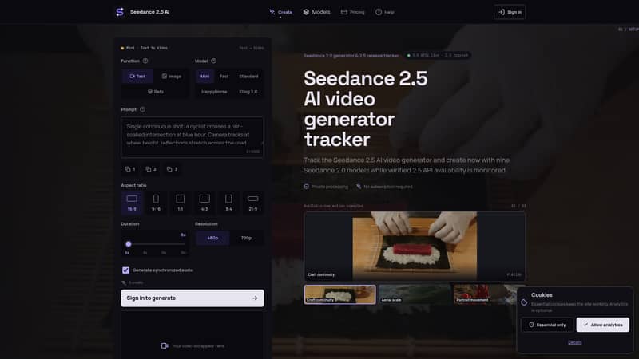Click the Private processing shield icon
This screenshot has height=359, width=639.
coord(307,187)
